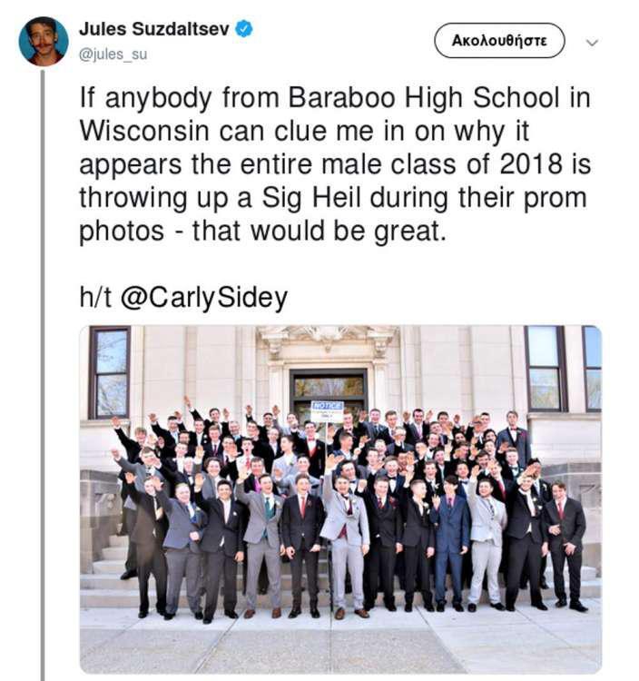Click the word 'Wisconsin' in the tweet

click(x=144, y=131)
